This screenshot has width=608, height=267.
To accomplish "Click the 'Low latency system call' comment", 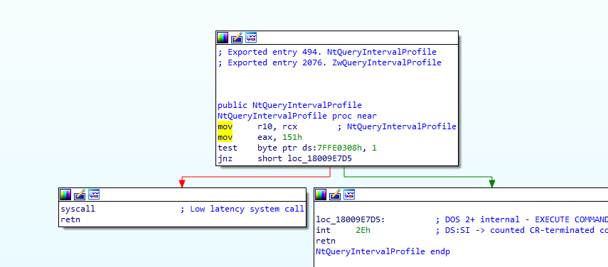I will point(242,209).
